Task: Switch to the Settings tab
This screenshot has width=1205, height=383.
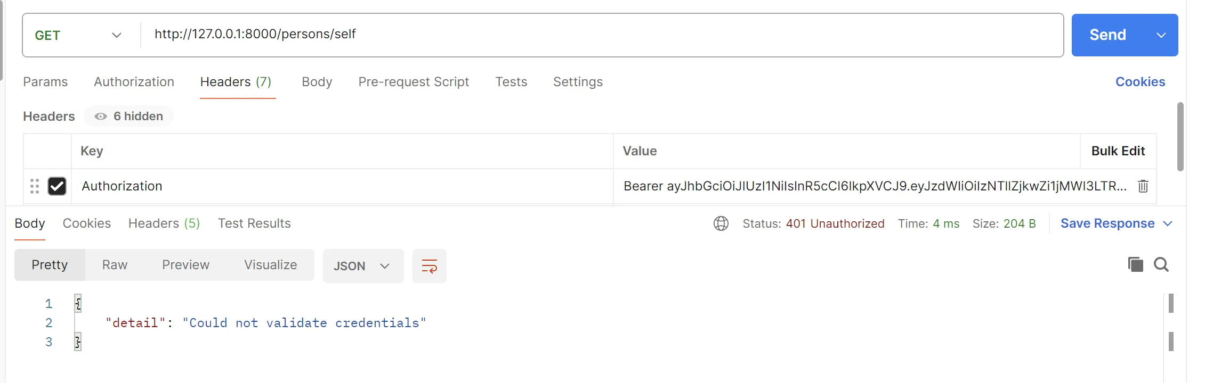Action: coord(578,82)
